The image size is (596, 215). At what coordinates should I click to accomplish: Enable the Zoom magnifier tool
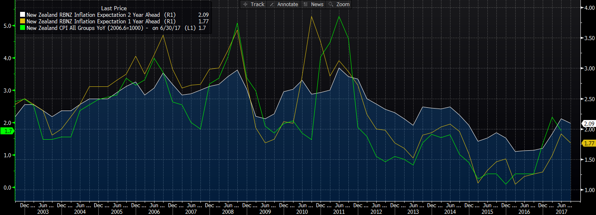coord(339,5)
